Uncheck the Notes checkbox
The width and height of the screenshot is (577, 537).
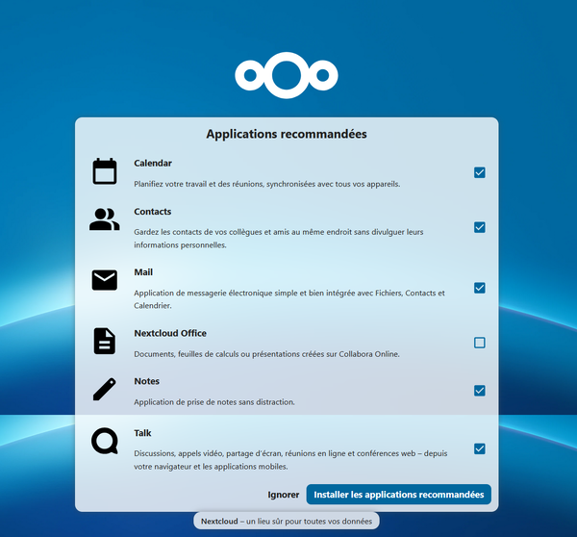point(480,391)
